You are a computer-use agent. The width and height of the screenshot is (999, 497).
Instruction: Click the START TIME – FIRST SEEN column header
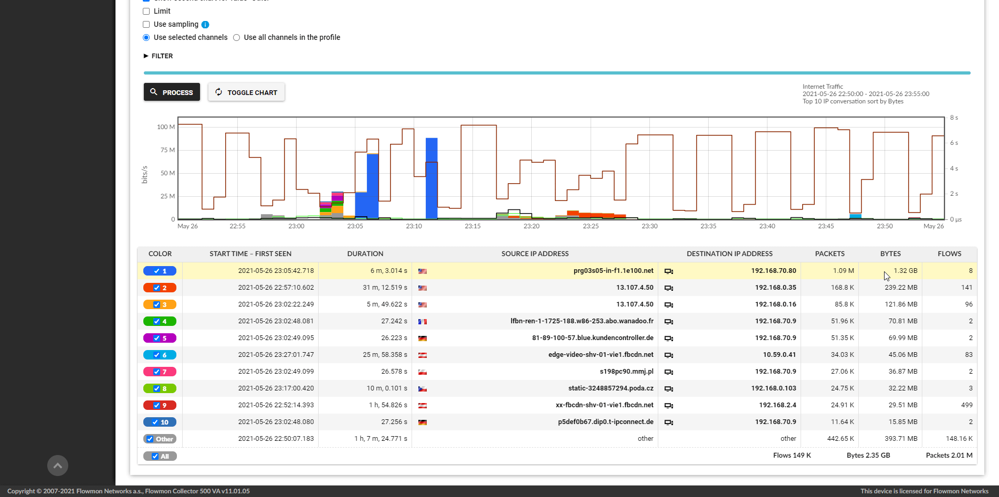click(250, 253)
